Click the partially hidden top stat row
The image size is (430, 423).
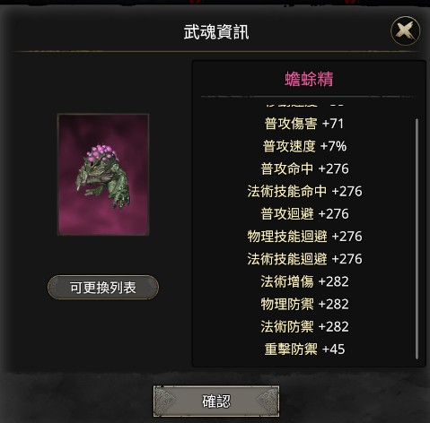coord(304,104)
